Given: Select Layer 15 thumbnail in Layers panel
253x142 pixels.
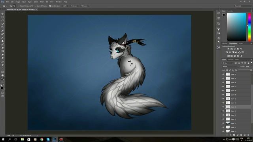Looking at the screenshot, I should coord(228,107).
